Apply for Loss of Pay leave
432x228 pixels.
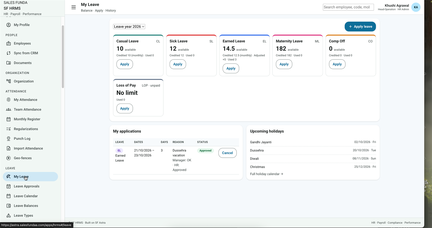coord(125,108)
